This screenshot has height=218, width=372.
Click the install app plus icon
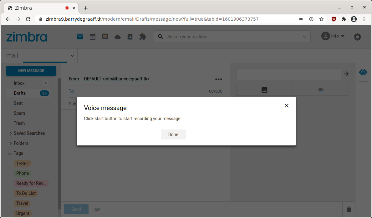(x=311, y=19)
